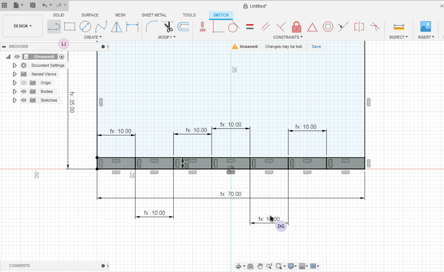The width and height of the screenshot is (444, 272).
Task: Open the INSPECT dropdown menu
Action: coord(399,37)
